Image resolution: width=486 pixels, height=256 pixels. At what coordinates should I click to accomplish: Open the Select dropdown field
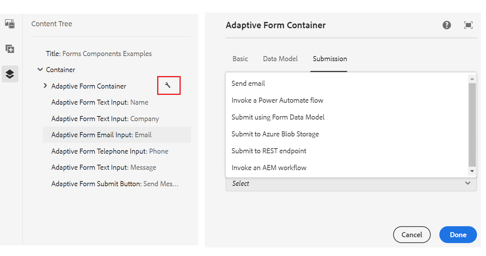pyautogui.click(x=351, y=183)
